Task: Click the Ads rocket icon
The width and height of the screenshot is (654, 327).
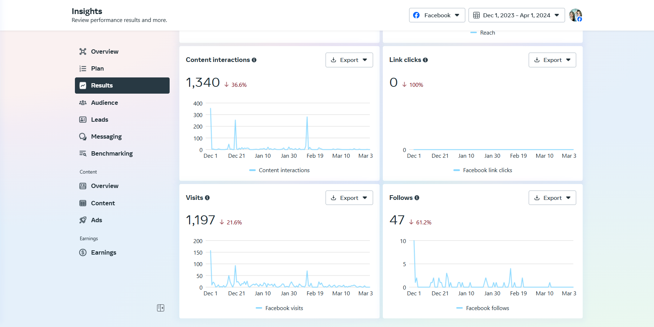Action: point(83,220)
